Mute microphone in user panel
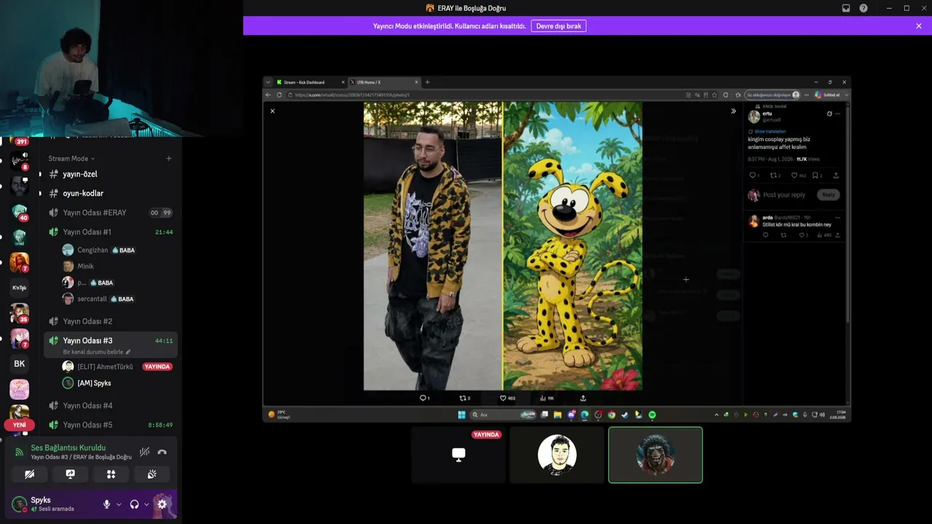This screenshot has width=932, height=524. [107, 504]
